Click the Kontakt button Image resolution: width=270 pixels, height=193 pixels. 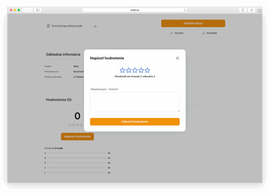tap(210, 33)
